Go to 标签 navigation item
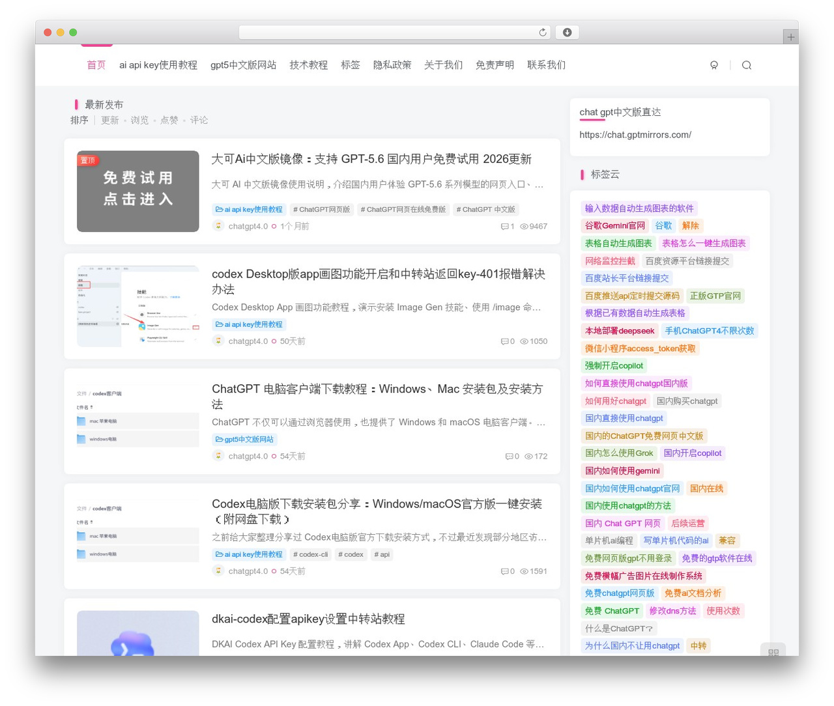This screenshot has height=706, width=834. click(351, 65)
